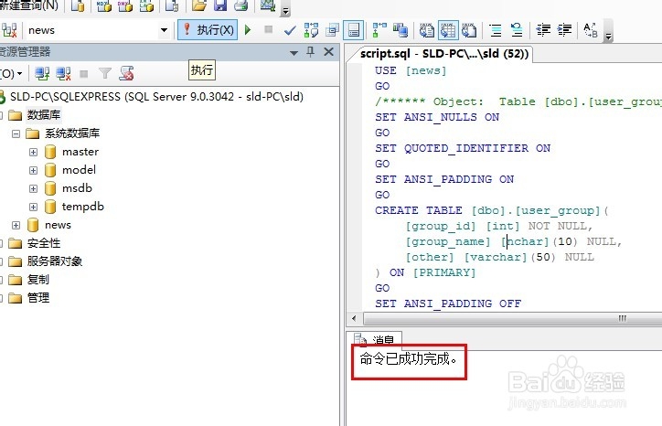The width and height of the screenshot is (662, 426).
Task: Expand the news database node
Action: click(16, 226)
